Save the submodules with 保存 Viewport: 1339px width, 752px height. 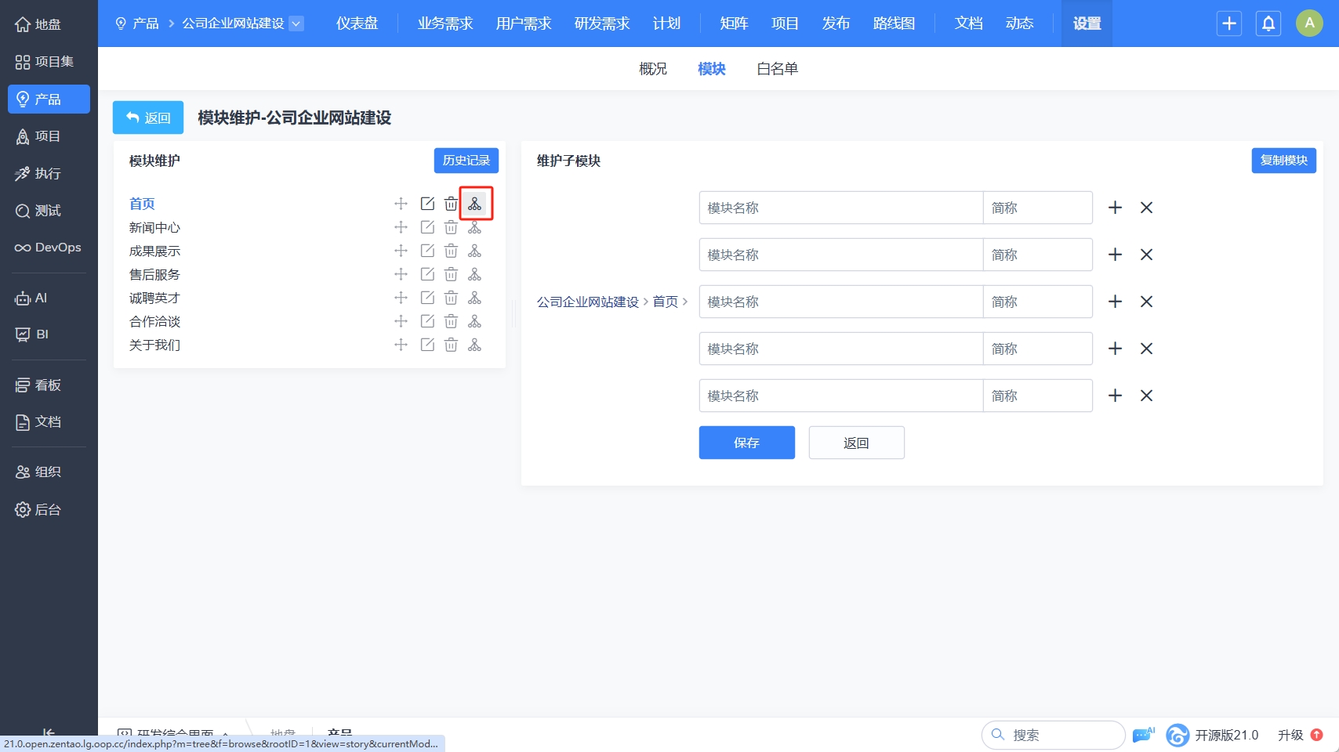[747, 443]
